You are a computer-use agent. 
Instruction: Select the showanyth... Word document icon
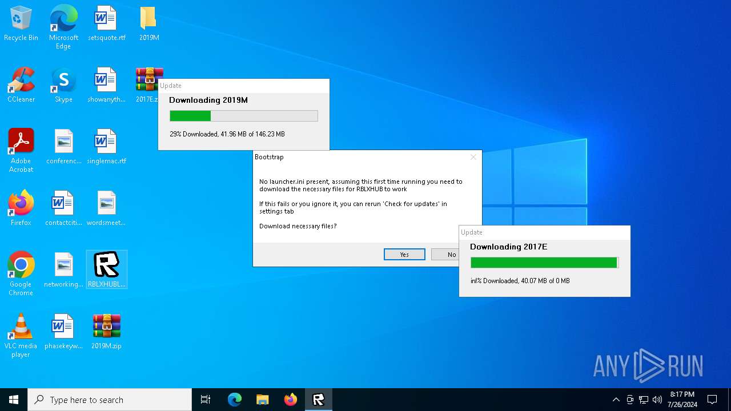[106, 85]
